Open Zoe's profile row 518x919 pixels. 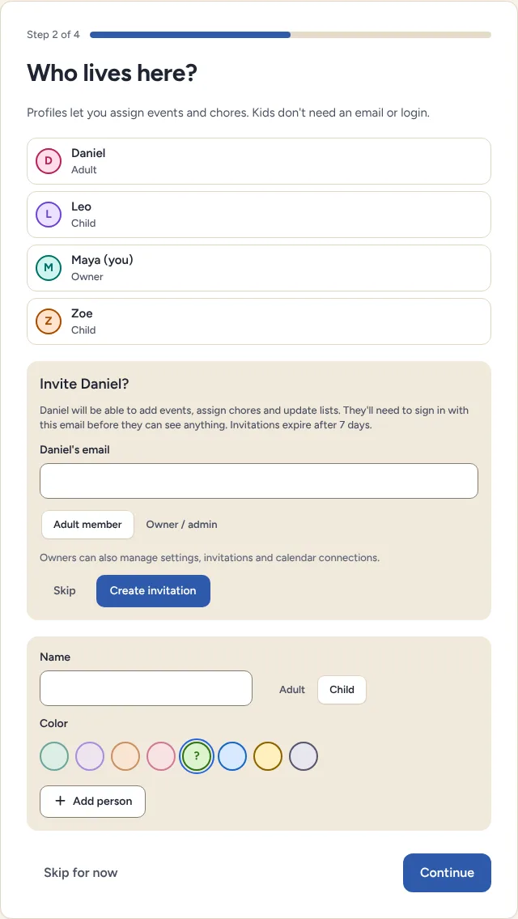point(259,321)
